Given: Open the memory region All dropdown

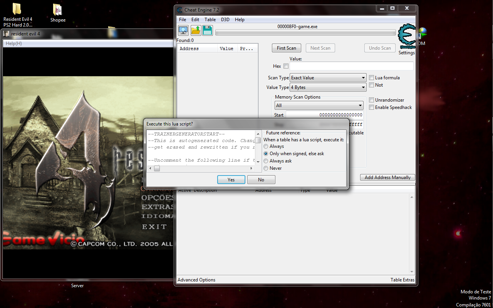Looking at the screenshot, I should pos(319,105).
